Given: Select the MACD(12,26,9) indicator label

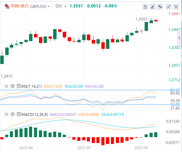Looking at the screenshot, I should [x=35, y=115].
